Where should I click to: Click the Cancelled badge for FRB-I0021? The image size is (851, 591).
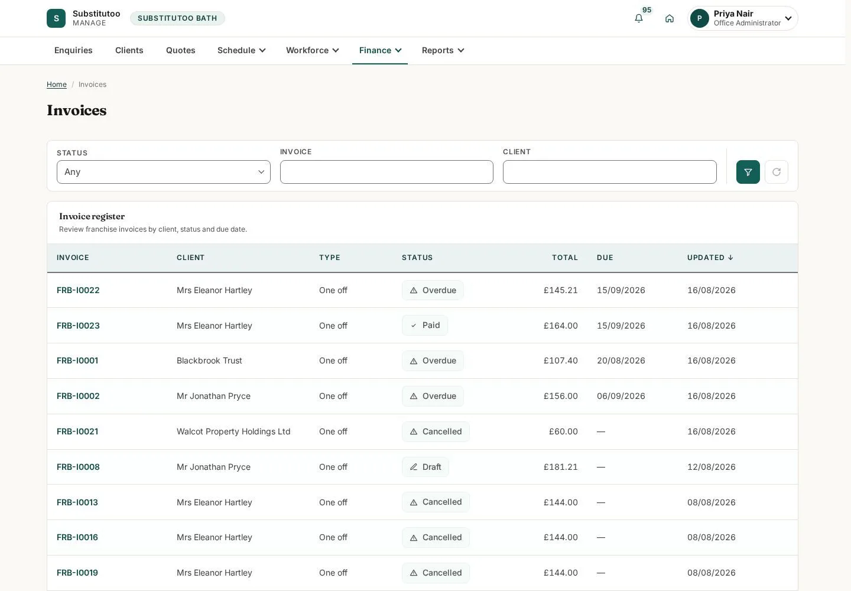tap(436, 431)
